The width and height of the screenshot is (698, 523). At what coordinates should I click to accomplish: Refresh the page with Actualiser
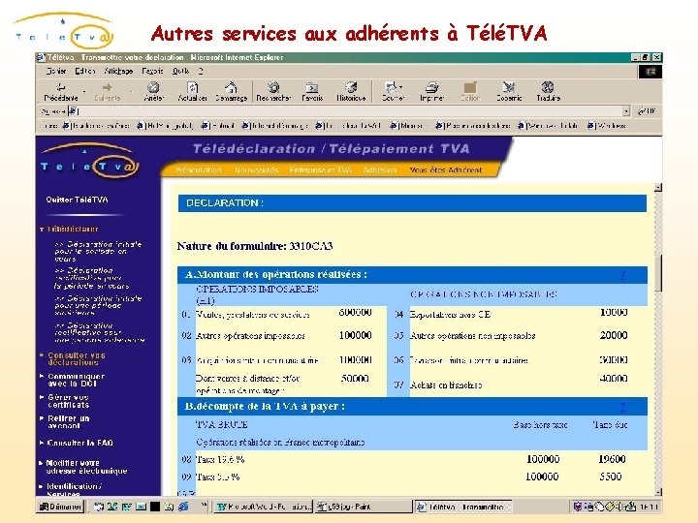coord(192,92)
